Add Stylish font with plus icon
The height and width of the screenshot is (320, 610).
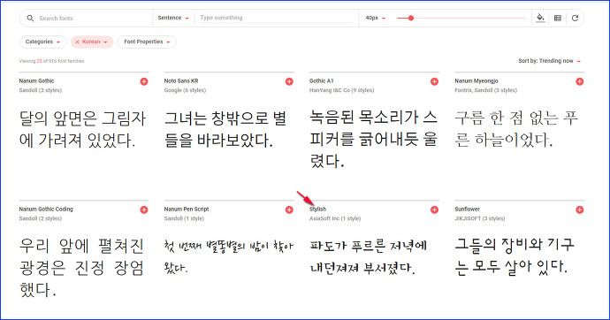(435, 210)
